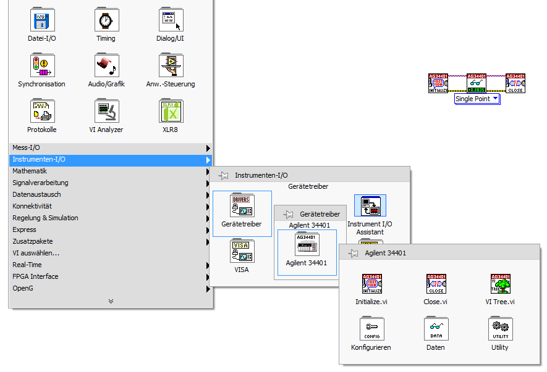The height and width of the screenshot is (372, 547).
Task: Choose VI auswählen... entry
Action: click(x=110, y=254)
